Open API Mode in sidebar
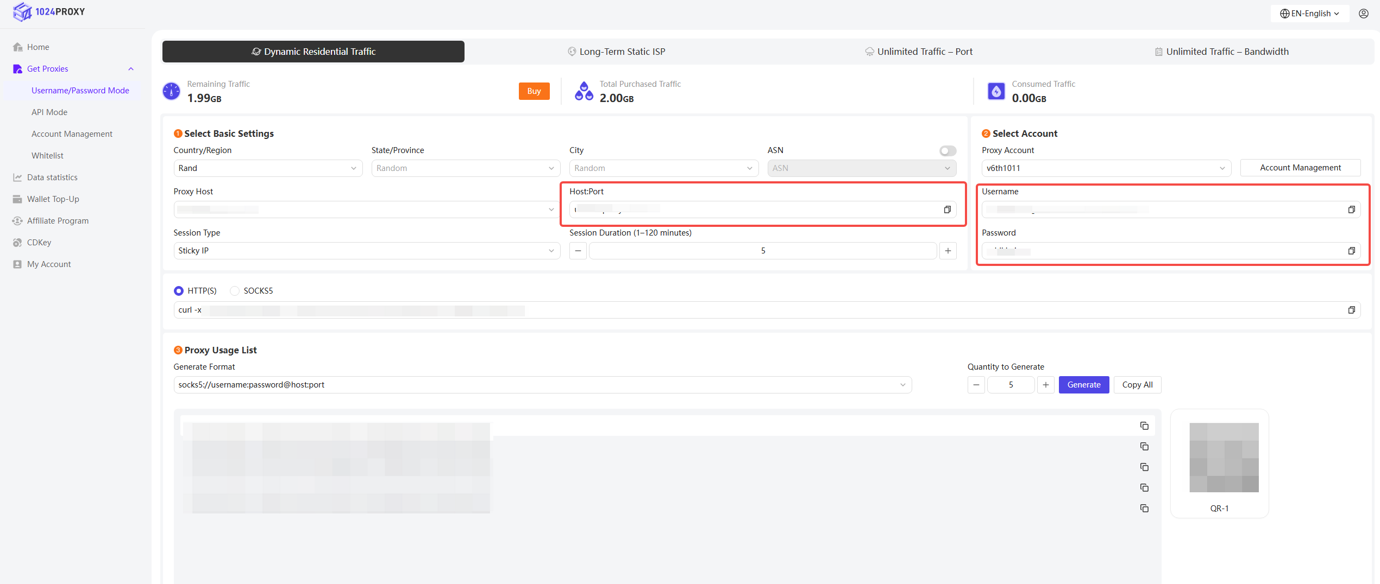 coord(49,112)
